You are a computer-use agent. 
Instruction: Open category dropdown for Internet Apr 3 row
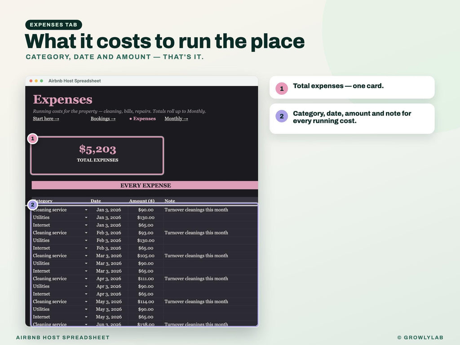pyautogui.click(x=86, y=294)
